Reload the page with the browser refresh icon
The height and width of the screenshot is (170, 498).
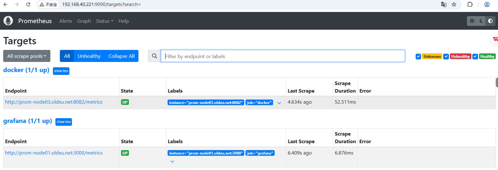click(x=28, y=4)
